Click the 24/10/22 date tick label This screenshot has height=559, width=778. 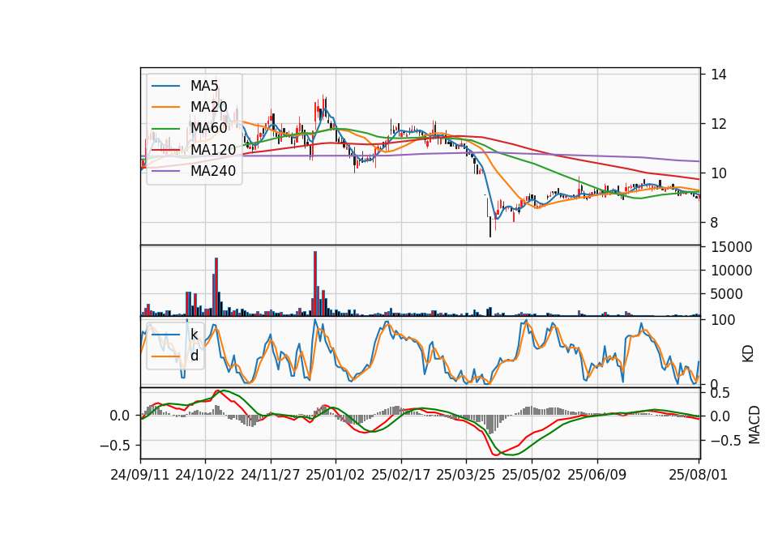click(205, 475)
